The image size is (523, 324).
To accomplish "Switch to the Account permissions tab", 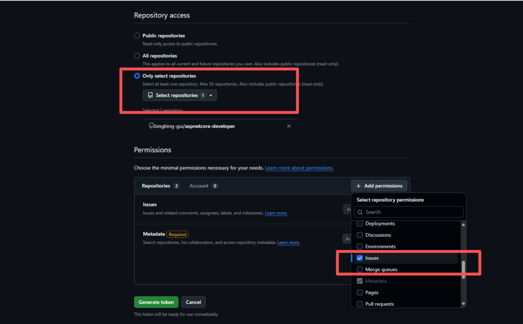I will (199, 185).
